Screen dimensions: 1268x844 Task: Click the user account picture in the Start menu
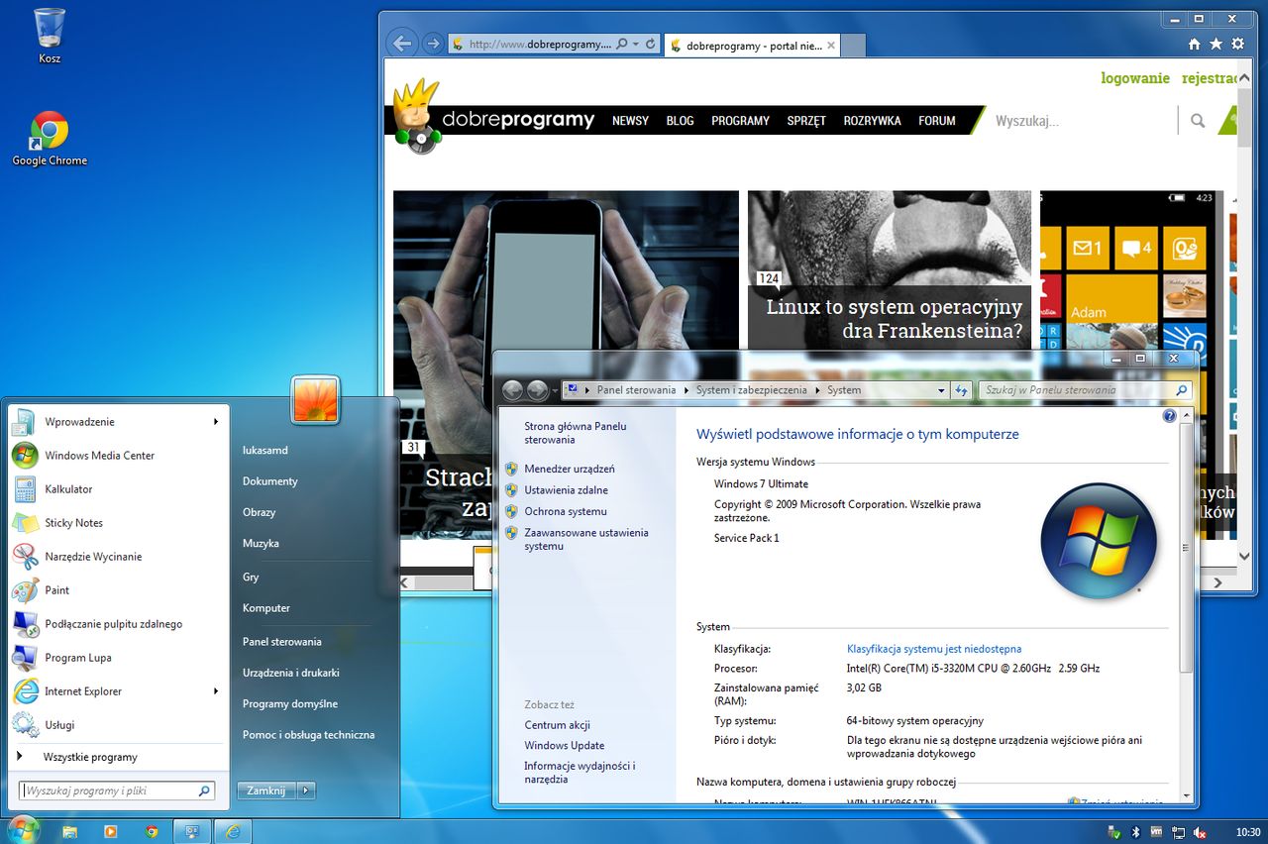pyautogui.click(x=316, y=400)
